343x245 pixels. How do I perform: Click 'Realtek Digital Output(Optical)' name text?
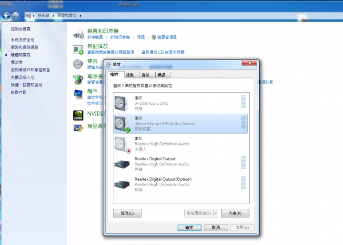(163, 179)
